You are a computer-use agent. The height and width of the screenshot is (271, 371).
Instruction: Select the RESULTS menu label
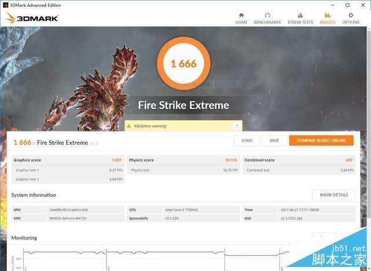coord(328,22)
